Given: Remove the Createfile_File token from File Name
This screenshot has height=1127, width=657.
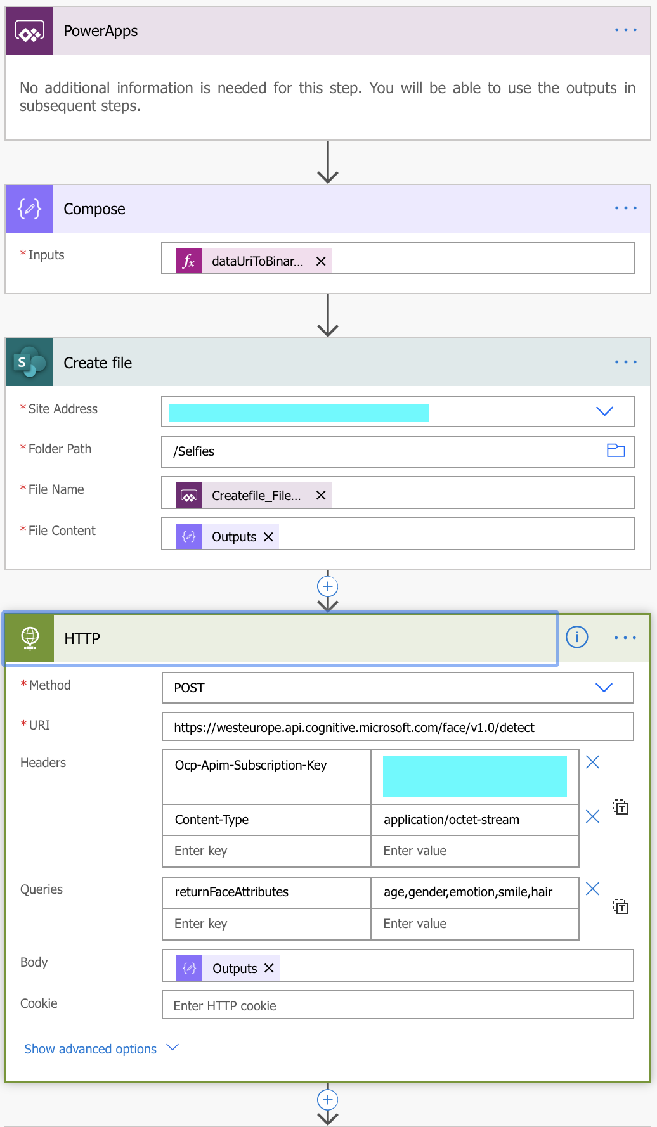Looking at the screenshot, I should pos(321,496).
